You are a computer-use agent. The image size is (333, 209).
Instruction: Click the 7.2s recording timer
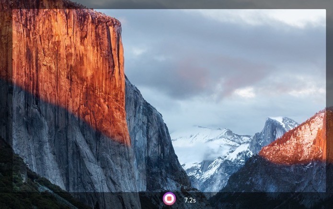190,200
